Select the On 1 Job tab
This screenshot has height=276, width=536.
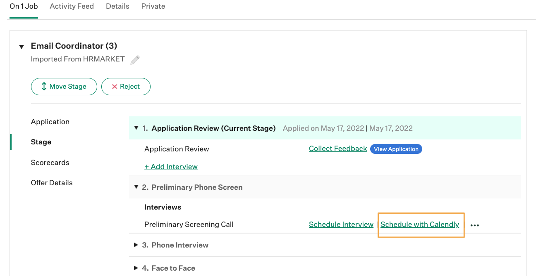24,7
